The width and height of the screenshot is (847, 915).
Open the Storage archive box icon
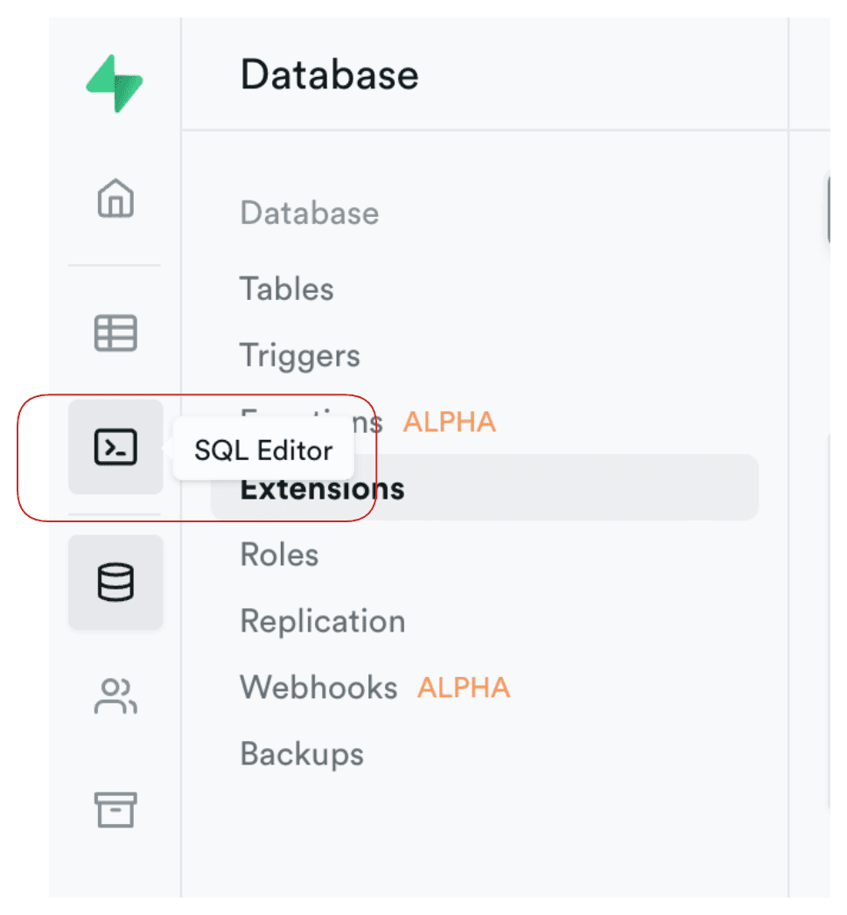pos(115,809)
